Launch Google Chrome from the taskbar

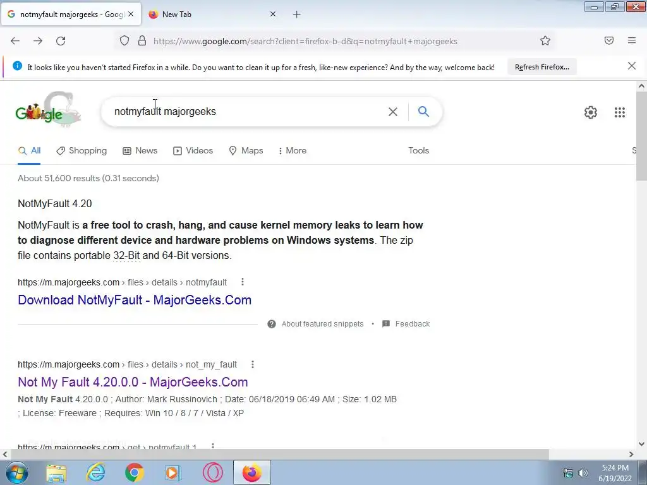[x=135, y=472]
